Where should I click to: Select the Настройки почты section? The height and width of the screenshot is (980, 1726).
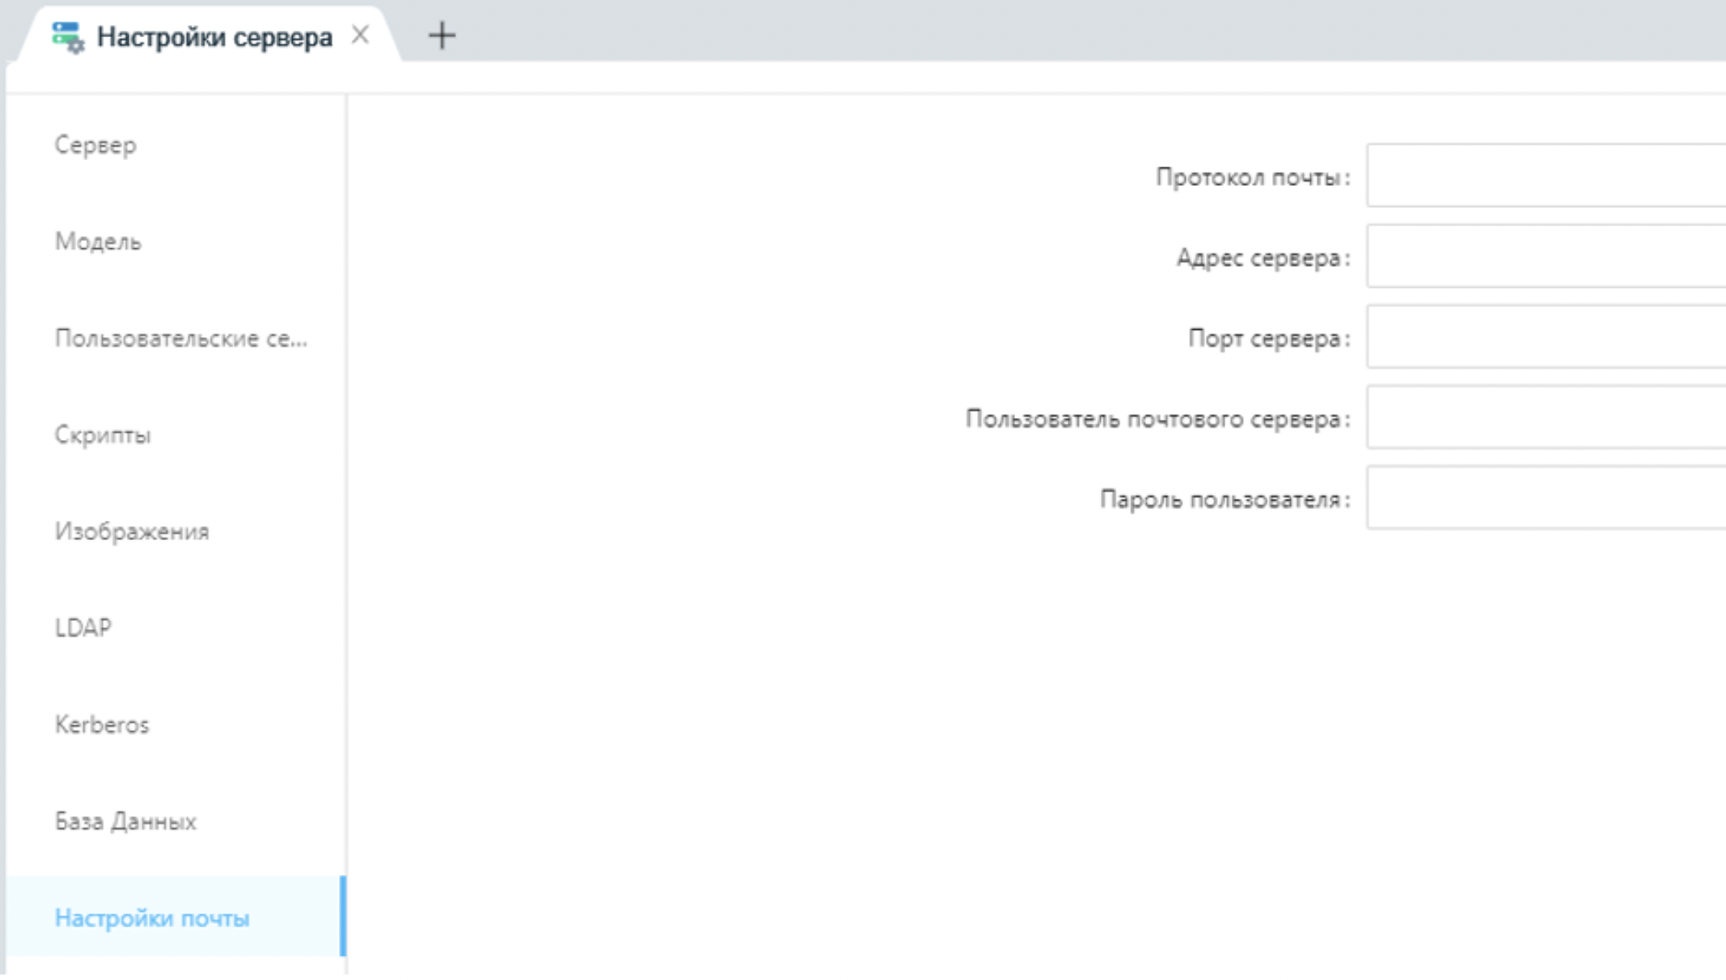(152, 918)
